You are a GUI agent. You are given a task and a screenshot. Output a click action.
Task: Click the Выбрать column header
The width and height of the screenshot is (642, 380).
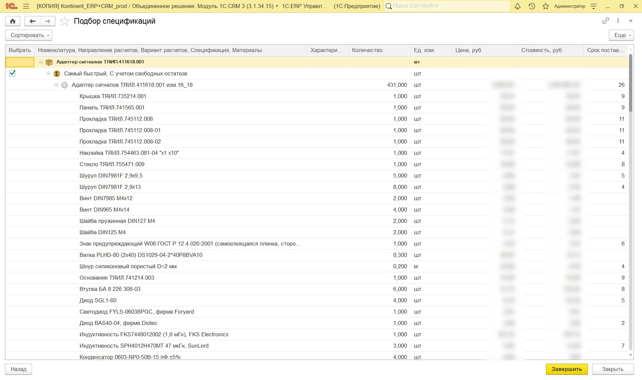coord(20,50)
